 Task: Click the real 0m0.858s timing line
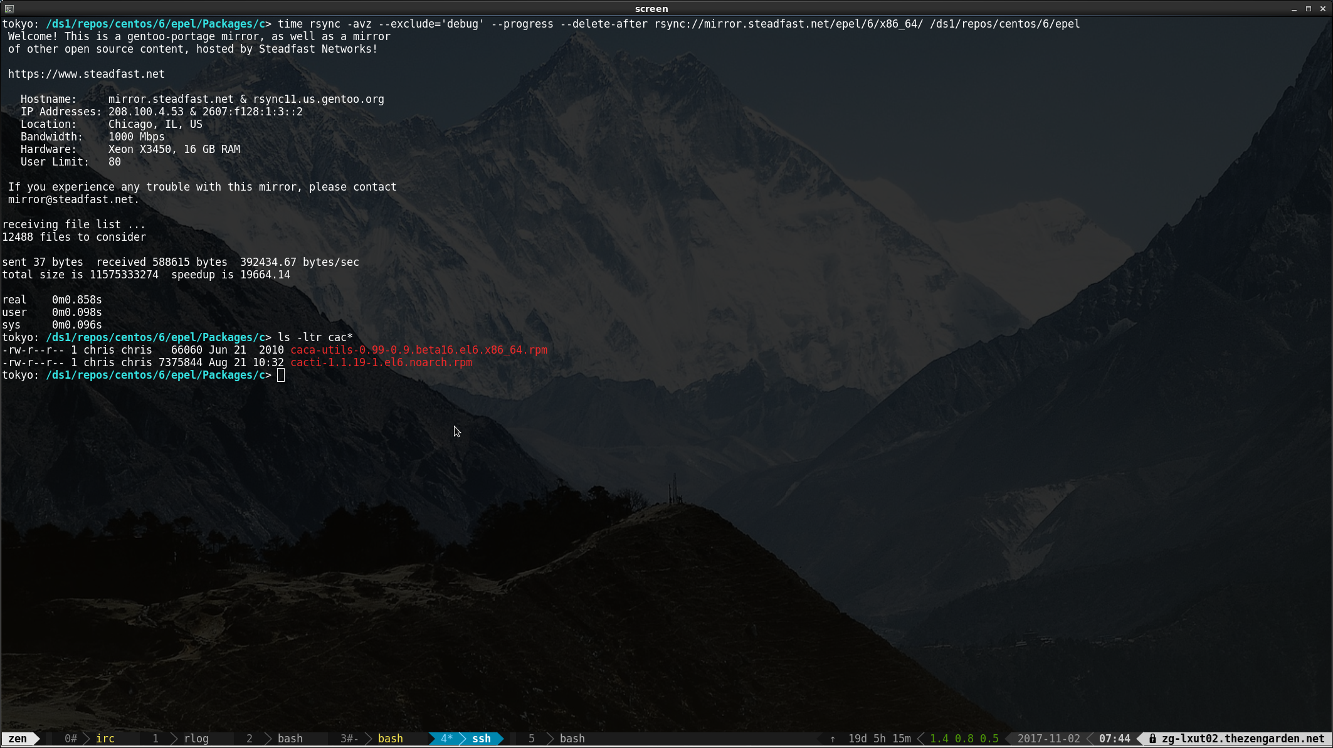[51, 300]
